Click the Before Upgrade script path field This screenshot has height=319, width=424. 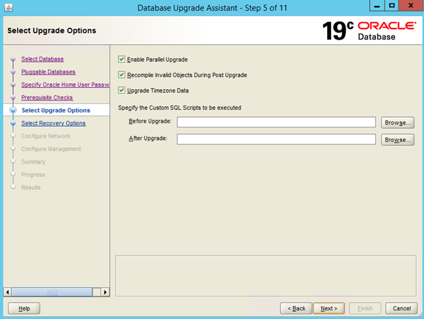coord(276,122)
